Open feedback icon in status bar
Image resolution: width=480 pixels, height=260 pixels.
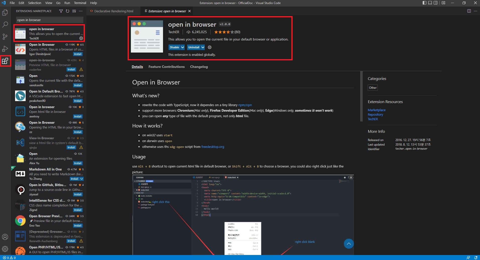(468, 258)
